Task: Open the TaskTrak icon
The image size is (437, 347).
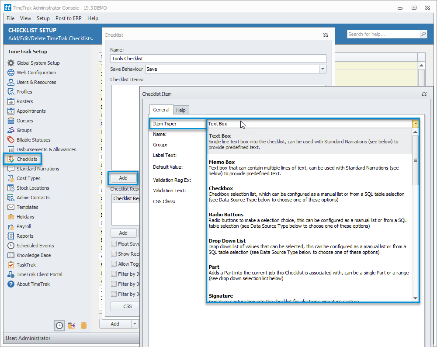Action: pos(11,265)
